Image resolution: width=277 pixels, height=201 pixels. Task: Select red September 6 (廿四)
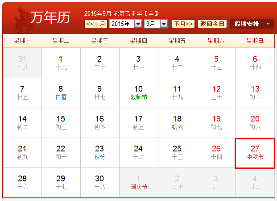pos(255,63)
